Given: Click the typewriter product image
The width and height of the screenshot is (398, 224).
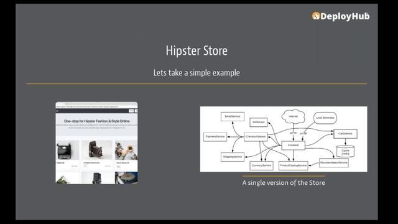Looking at the screenshot, I should tap(67, 150).
